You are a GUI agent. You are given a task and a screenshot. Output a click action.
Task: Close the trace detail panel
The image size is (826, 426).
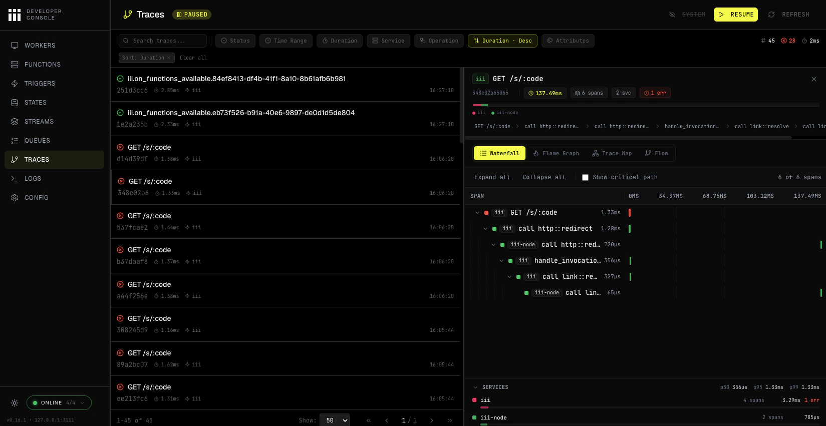point(814,79)
